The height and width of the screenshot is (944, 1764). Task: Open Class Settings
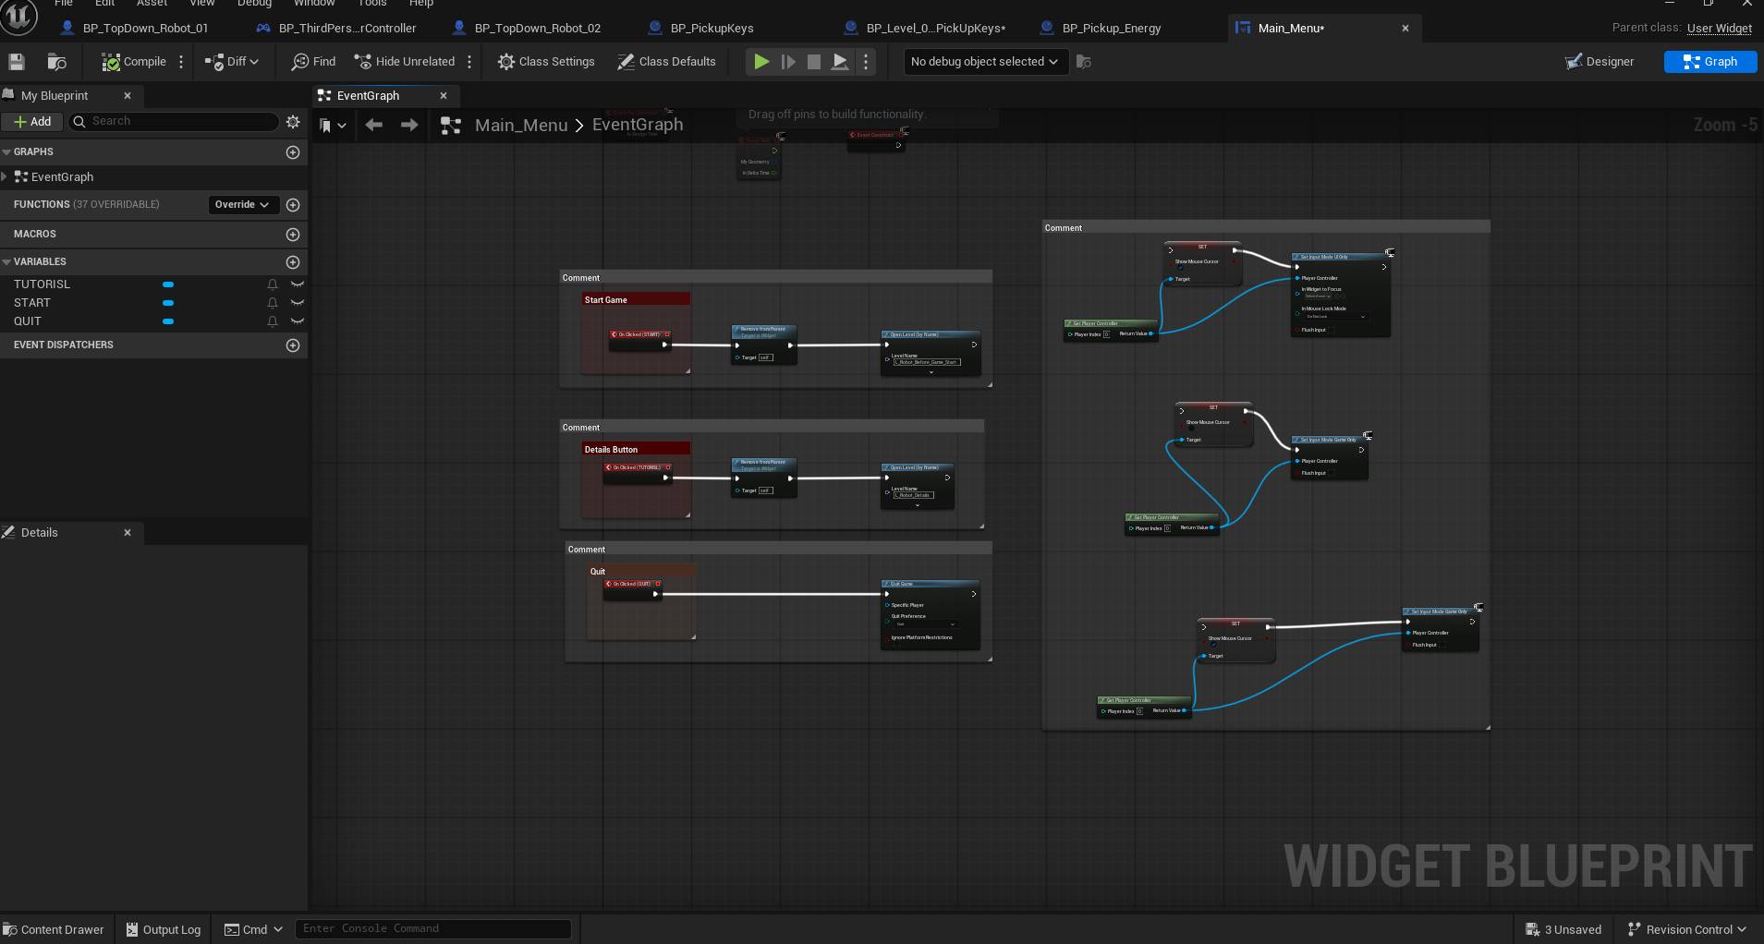[546, 62]
